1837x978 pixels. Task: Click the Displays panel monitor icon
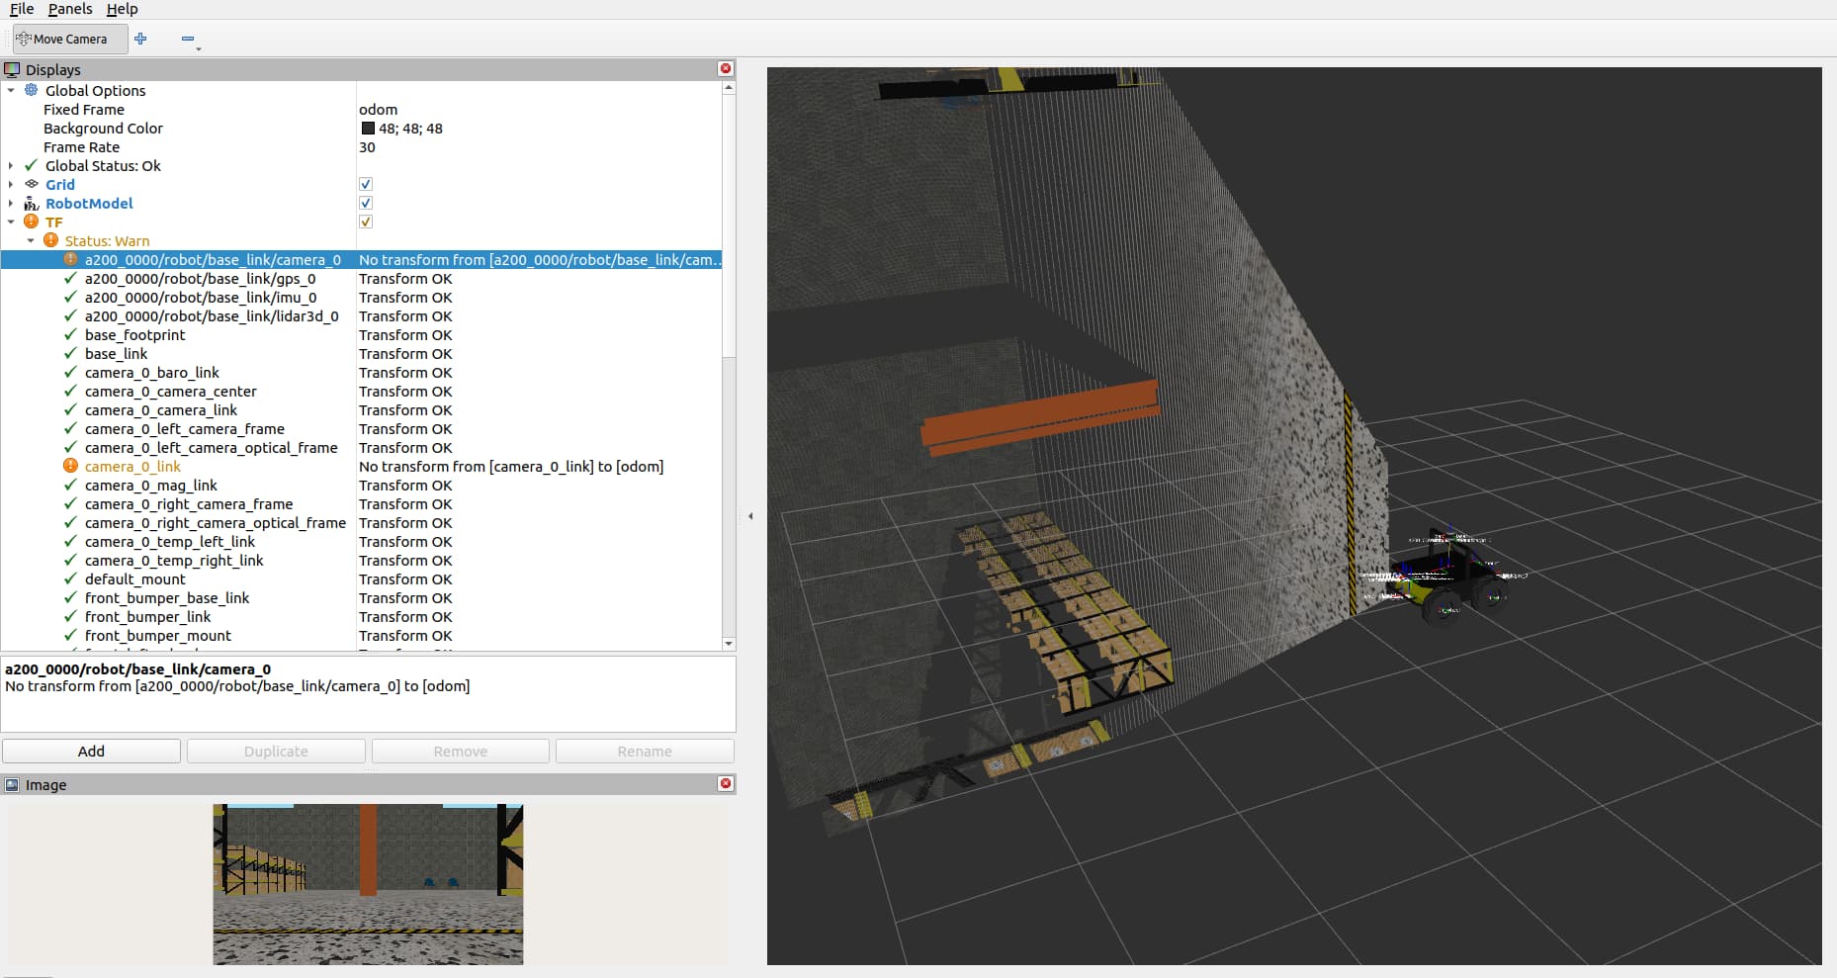(x=12, y=69)
